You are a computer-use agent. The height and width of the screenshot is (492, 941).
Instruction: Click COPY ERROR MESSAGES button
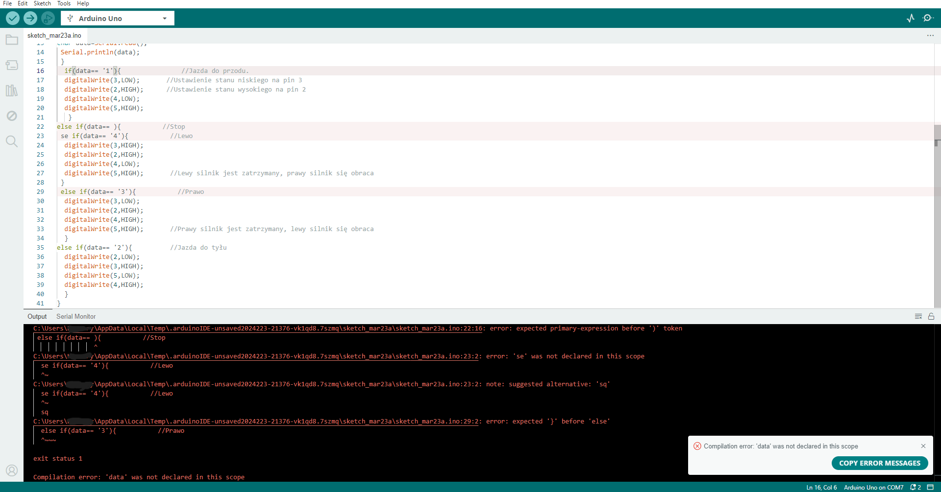coord(880,463)
